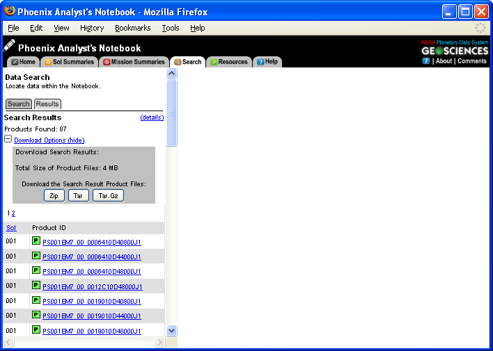Download search results as Zip
This screenshot has width=493, height=351.
54,195
